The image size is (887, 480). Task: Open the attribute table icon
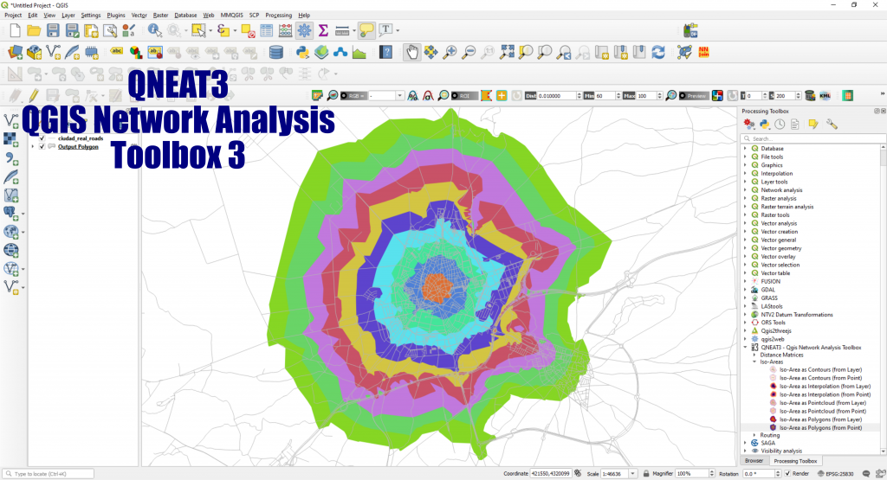[x=267, y=30]
